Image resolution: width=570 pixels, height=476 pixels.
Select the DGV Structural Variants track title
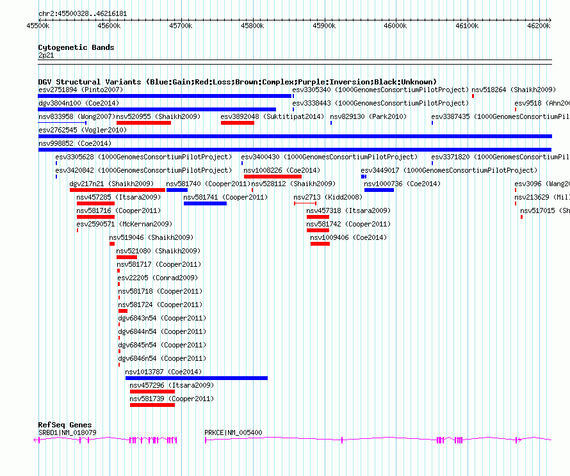pos(237,82)
